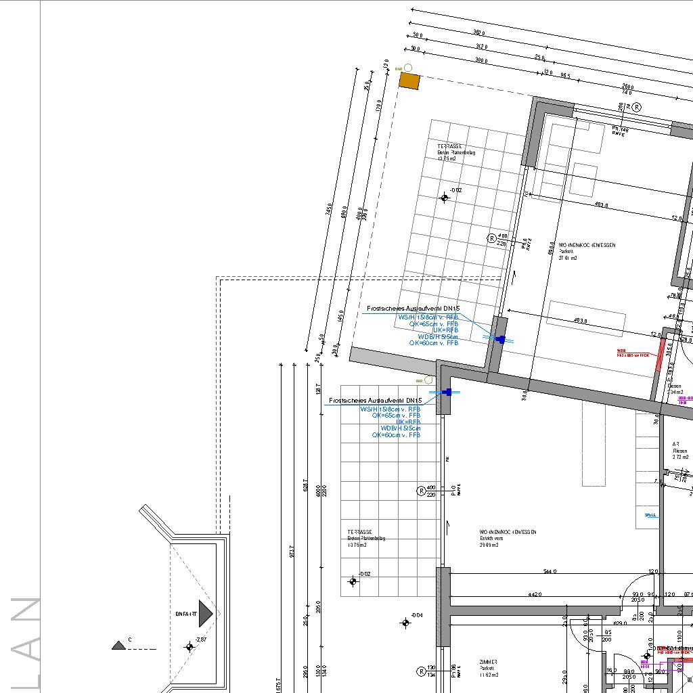693x693 pixels.
Task: Click the -0.02 height marker on upper terrace
Action: (x=445, y=198)
